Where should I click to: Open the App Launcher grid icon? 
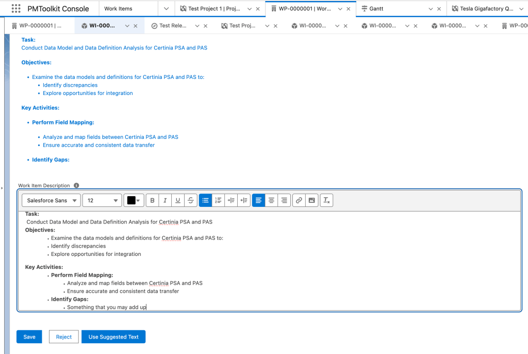tap(16, 9)
